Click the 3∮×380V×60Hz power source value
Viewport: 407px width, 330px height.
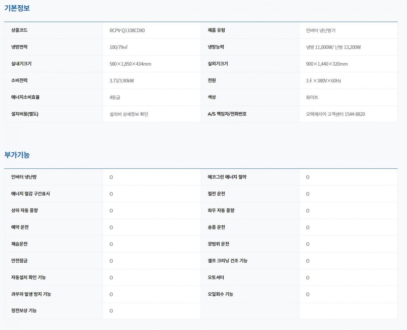click(323, 81)
